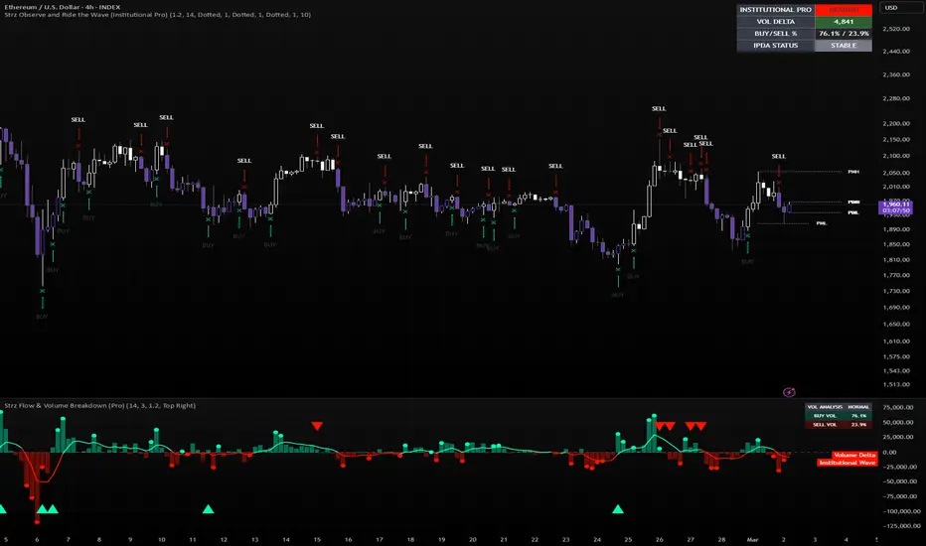This screenshot has width=926, height=546.
Task: Click the current price label 1,960.11
Action: click(896, 205)
